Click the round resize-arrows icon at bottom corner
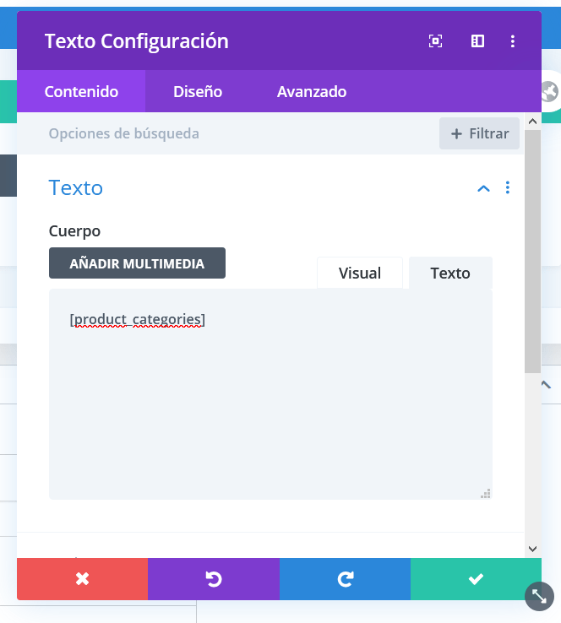The image size is (561, 623). point(539,596)
